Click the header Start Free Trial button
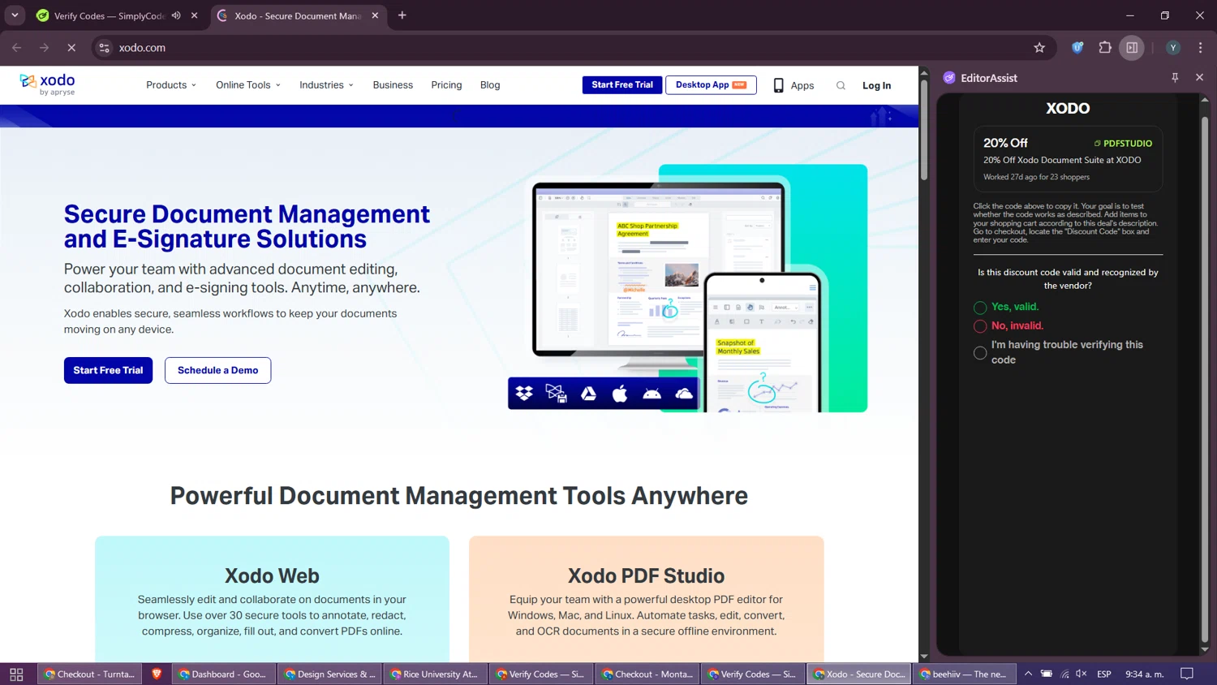This screenshot has width=1217, height=685. tap(622, 85)
